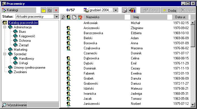
Task: Sort by the Imię column header
Action: point(149,17)
